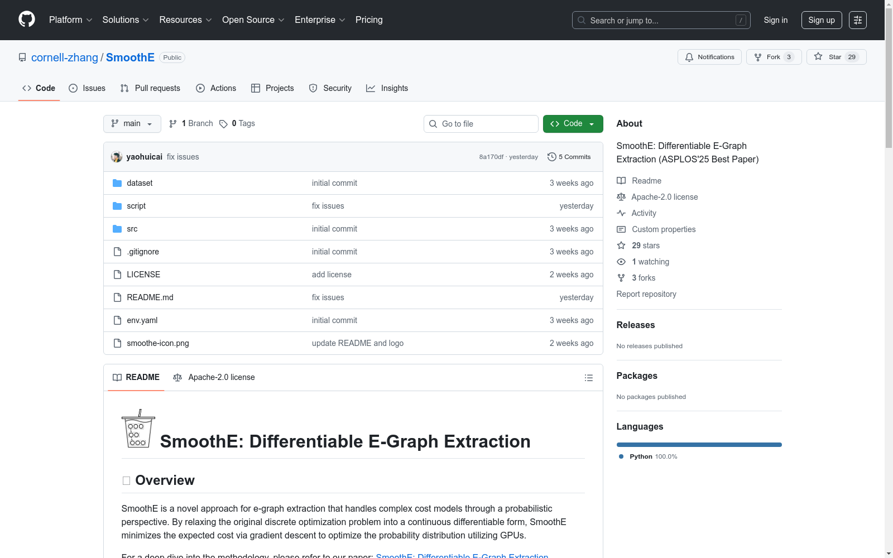Open the fix issues commit message in header
The image size is (893, 558).
tap(183, 157)
